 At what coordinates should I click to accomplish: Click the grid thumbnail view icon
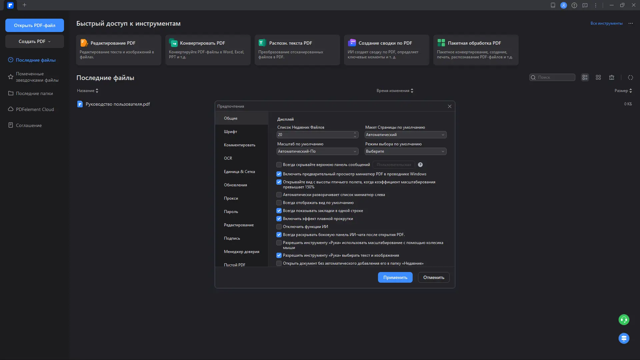[598, 77]
